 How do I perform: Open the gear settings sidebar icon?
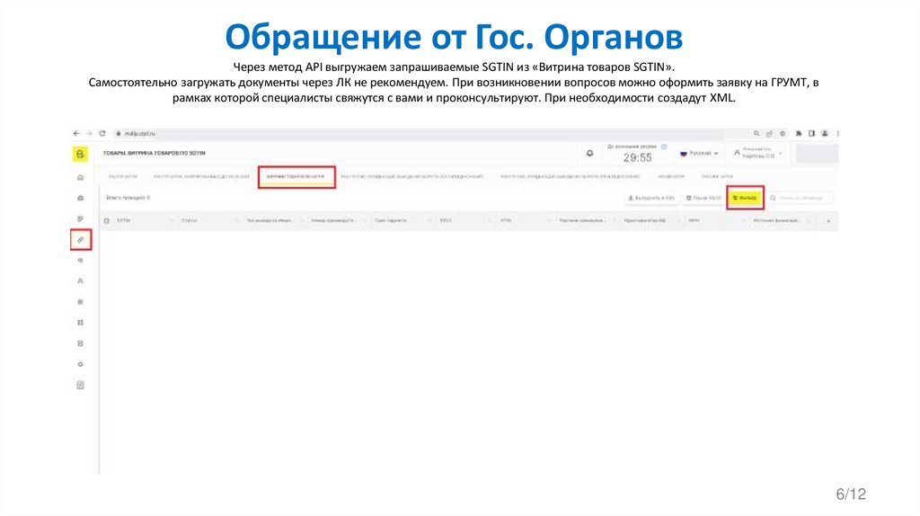[80, 365]
